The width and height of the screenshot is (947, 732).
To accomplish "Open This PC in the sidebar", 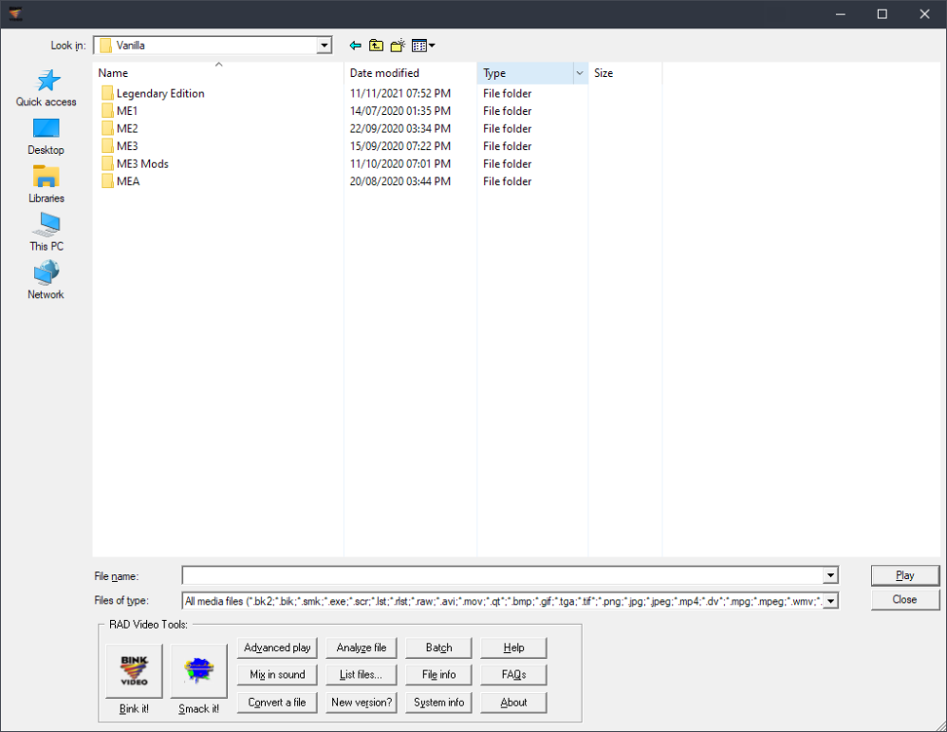I will [x=46, y=233].
